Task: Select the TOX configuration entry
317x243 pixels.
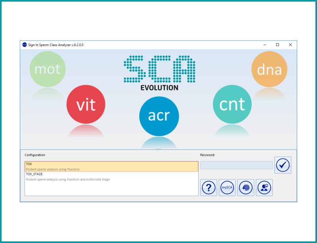Action: [x=111, y=166]
